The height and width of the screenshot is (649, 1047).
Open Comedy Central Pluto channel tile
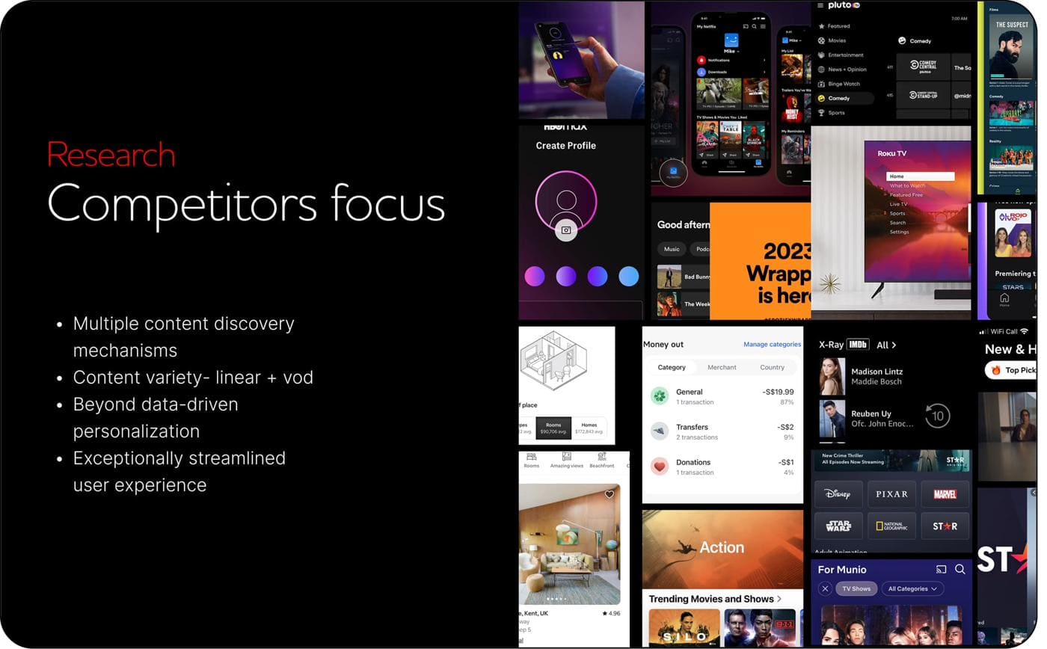(x=924, y=67)
